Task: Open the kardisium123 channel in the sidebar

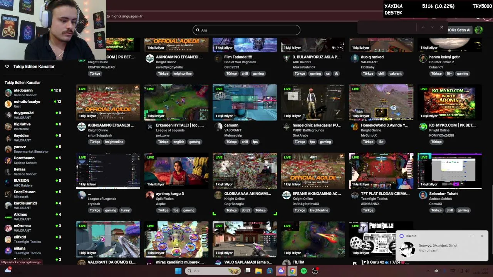Action: [33, 205]
